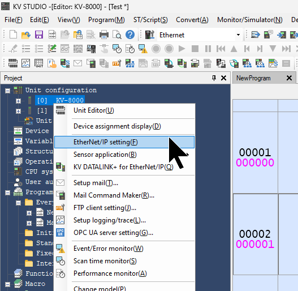Expand the [0] KV-8000 tree node

click(x=18, y=101)
